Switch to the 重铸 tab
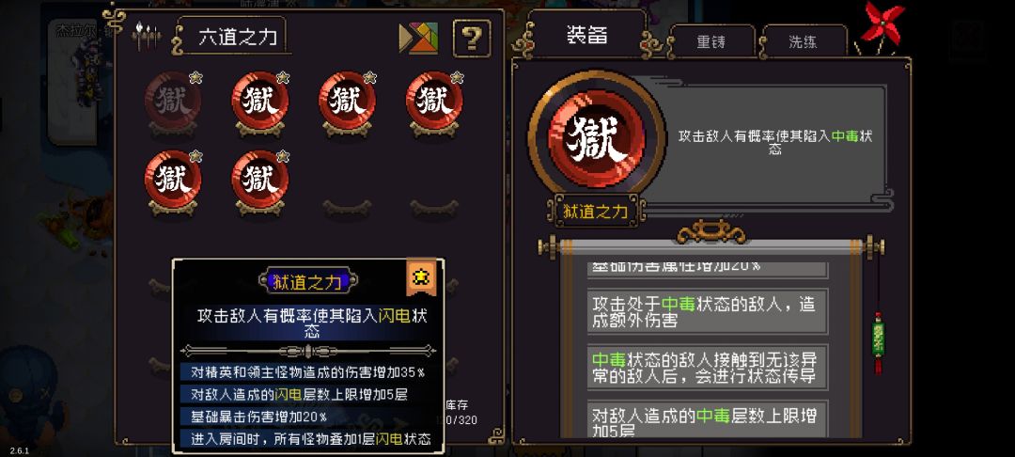This screenshot has width=1015, height=457. [710, 42]
